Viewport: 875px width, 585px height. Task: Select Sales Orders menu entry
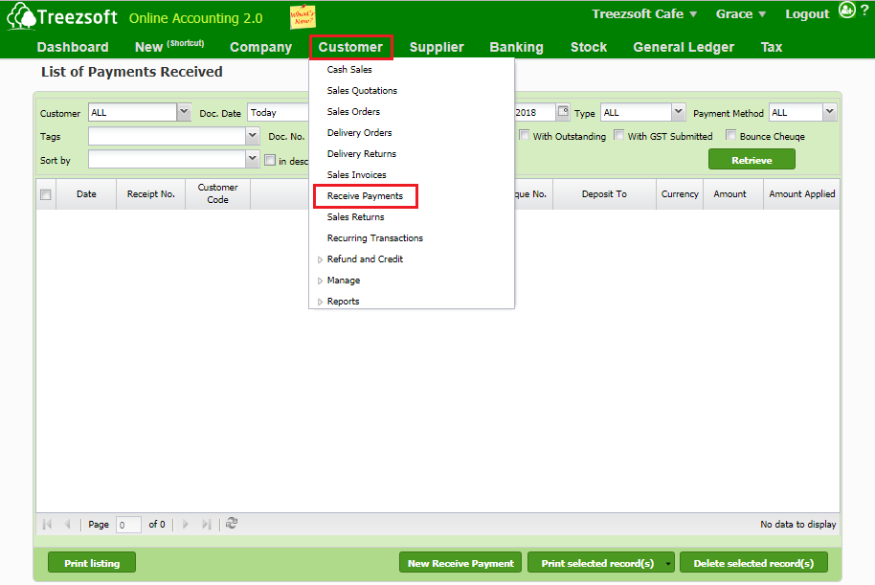click(x=353, y=112)
